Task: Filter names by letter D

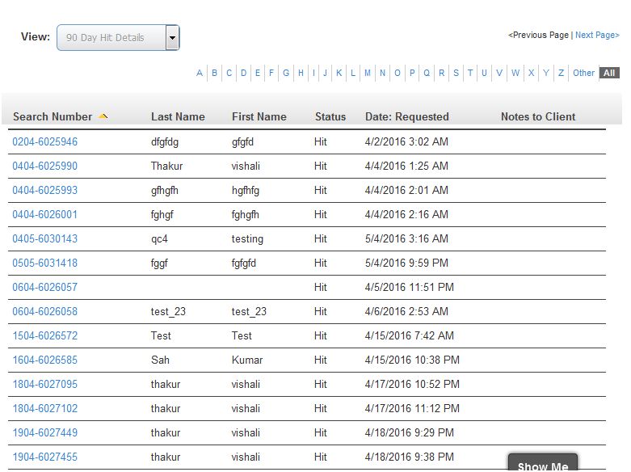Action: click(243, 73)
